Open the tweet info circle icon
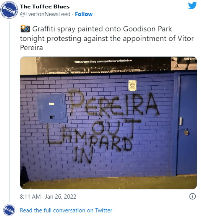 tap(193, 196)
